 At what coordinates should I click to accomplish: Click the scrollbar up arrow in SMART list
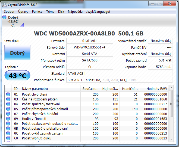point(171,88)
